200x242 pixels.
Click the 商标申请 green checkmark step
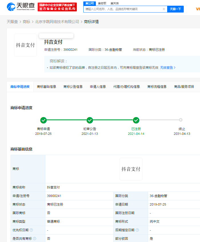[x=43, y=120]
